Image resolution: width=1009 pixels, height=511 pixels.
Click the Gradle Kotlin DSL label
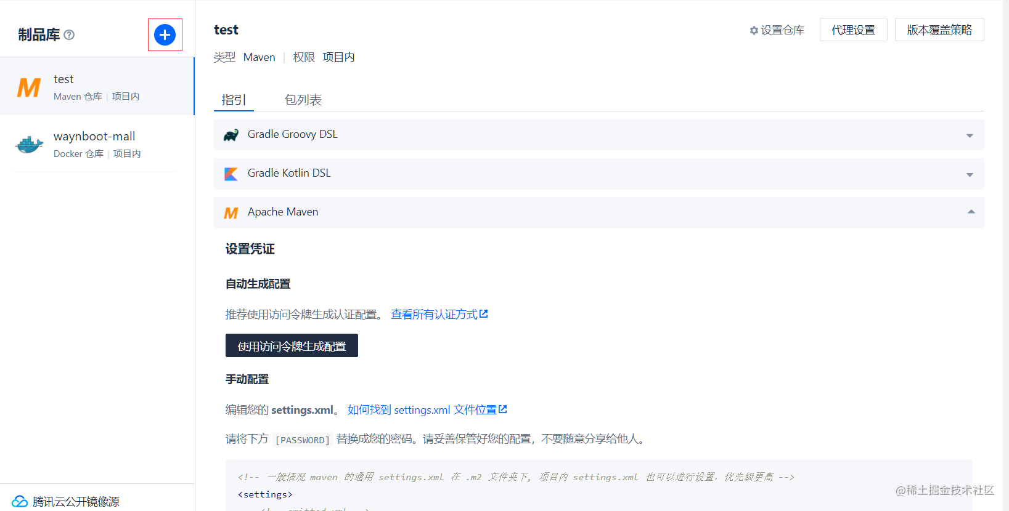click(x=289, y=173)
